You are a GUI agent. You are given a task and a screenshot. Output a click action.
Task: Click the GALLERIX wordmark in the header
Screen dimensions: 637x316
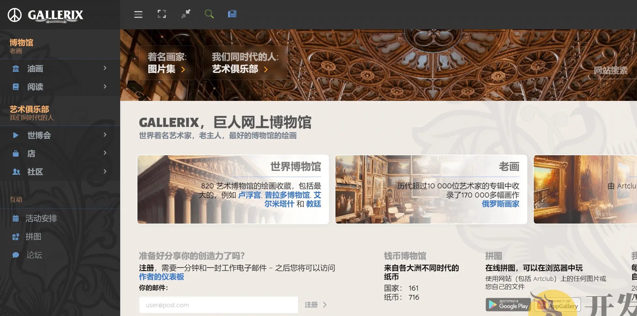coord(56,15)
